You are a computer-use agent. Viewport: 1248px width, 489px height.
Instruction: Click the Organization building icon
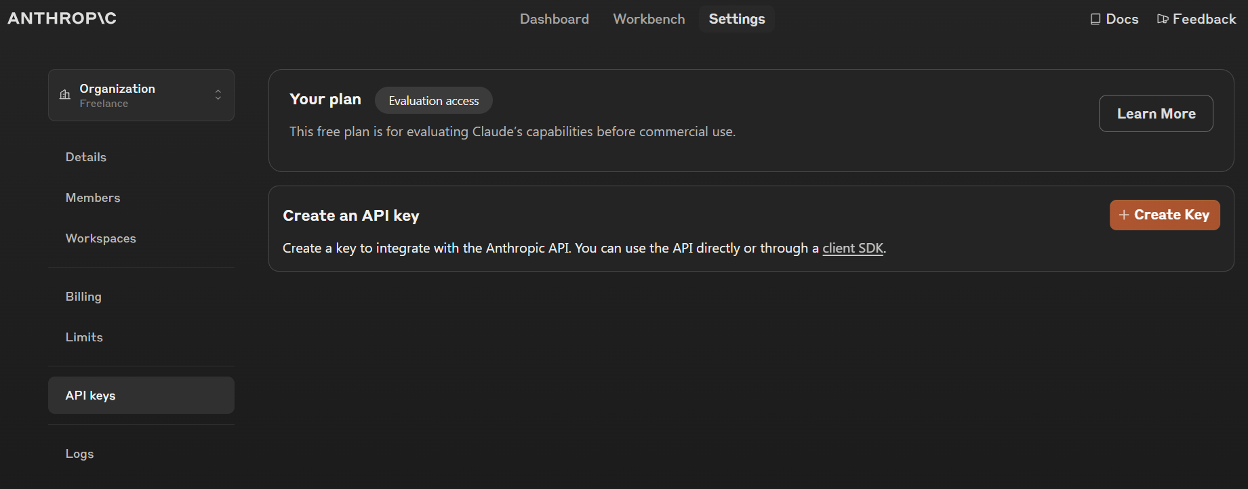pyautogui.click(x=65, y=95)
